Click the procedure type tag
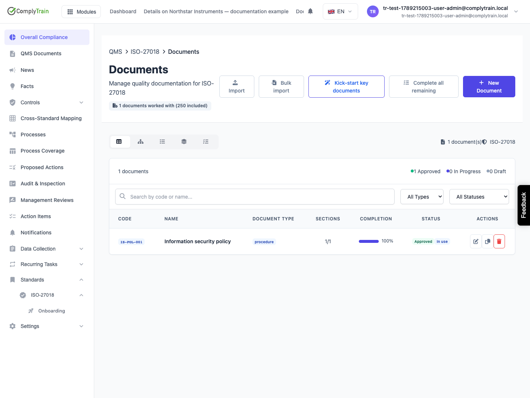 coord(264,242)
